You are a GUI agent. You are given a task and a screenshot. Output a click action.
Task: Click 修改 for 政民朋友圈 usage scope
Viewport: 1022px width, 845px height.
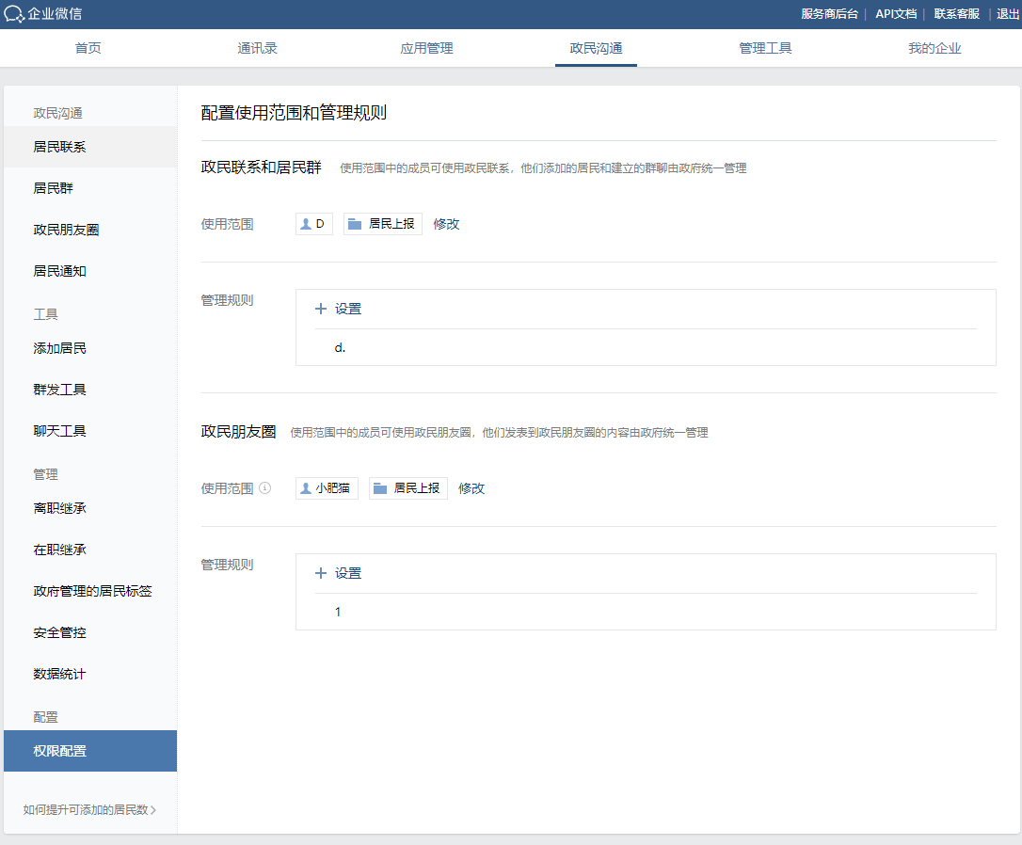click(x=471, y=488)
